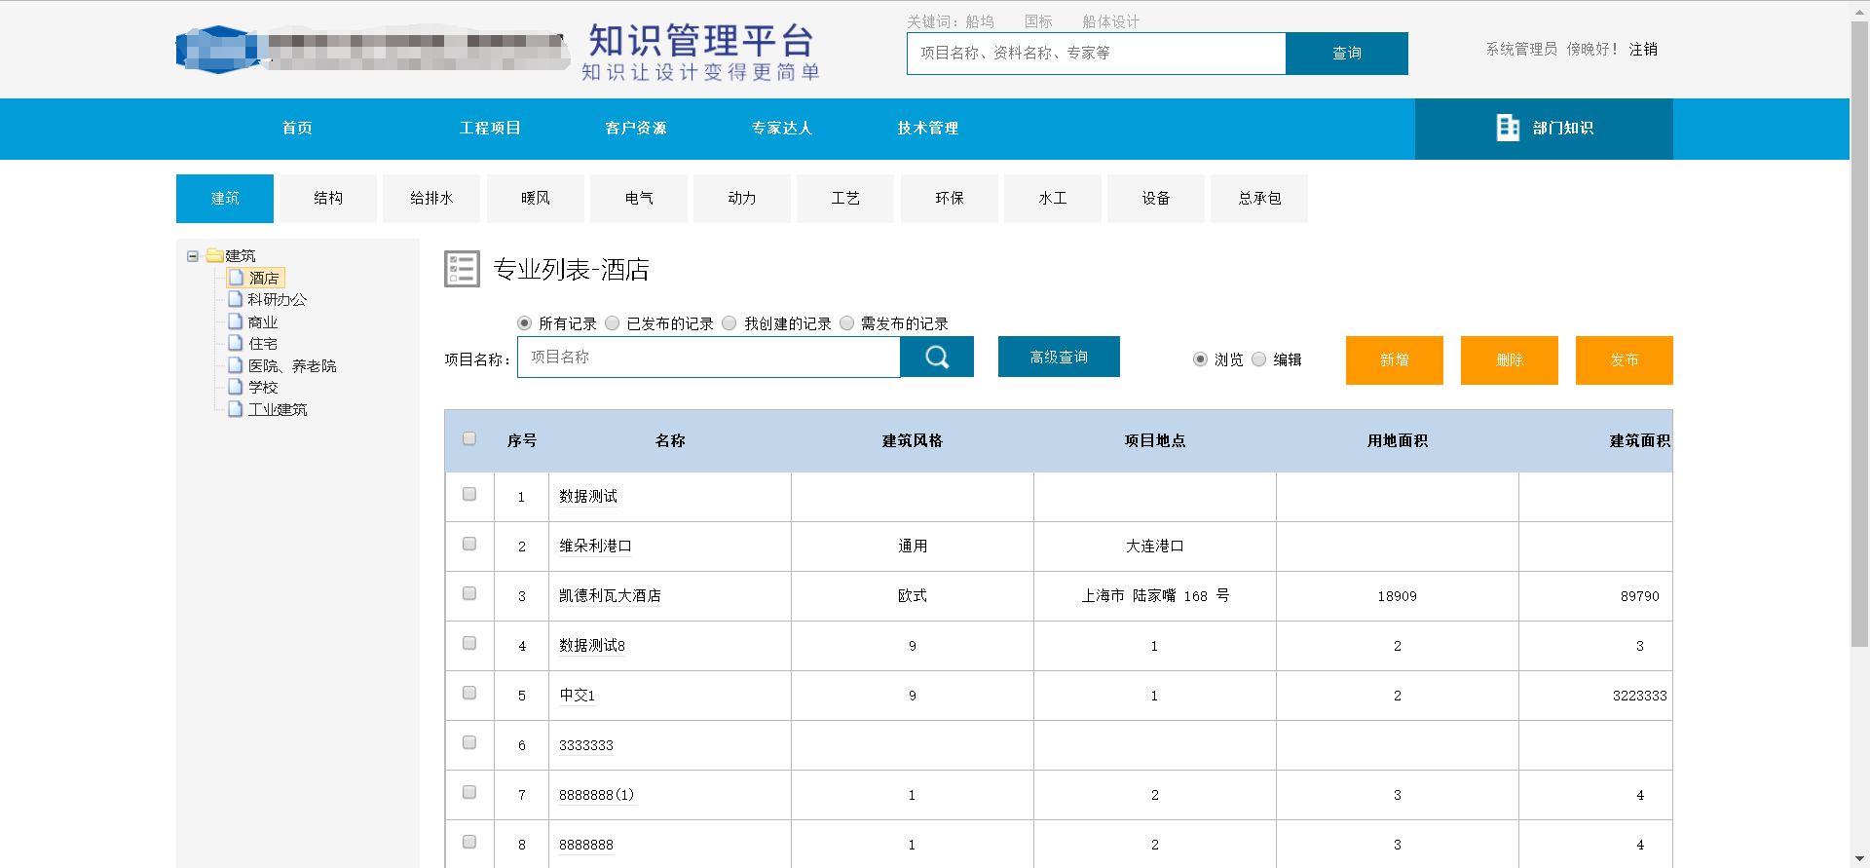Click the document icon next to 科研办公
Viewport: 1870px width, 868px height.
[x=236, y=299]
